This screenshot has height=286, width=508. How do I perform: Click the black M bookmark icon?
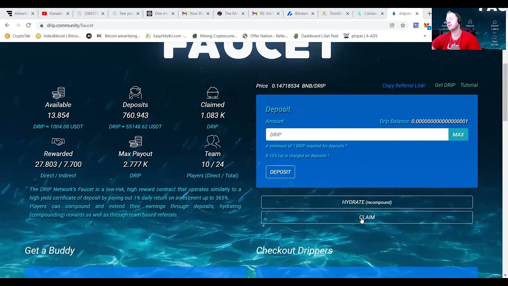pyautogui.click(x=89, y=36)
